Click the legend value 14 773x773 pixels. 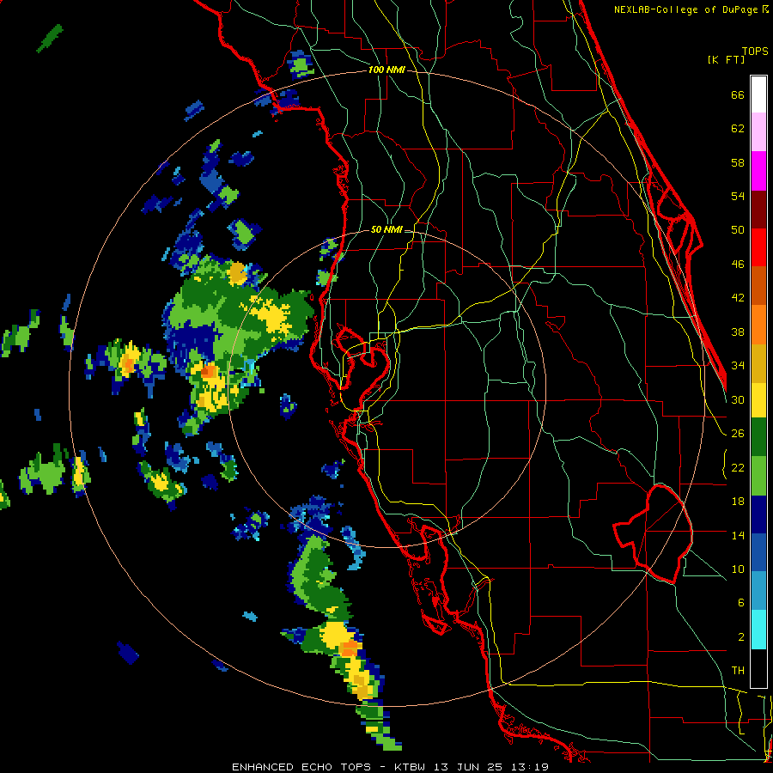[738, 535]
